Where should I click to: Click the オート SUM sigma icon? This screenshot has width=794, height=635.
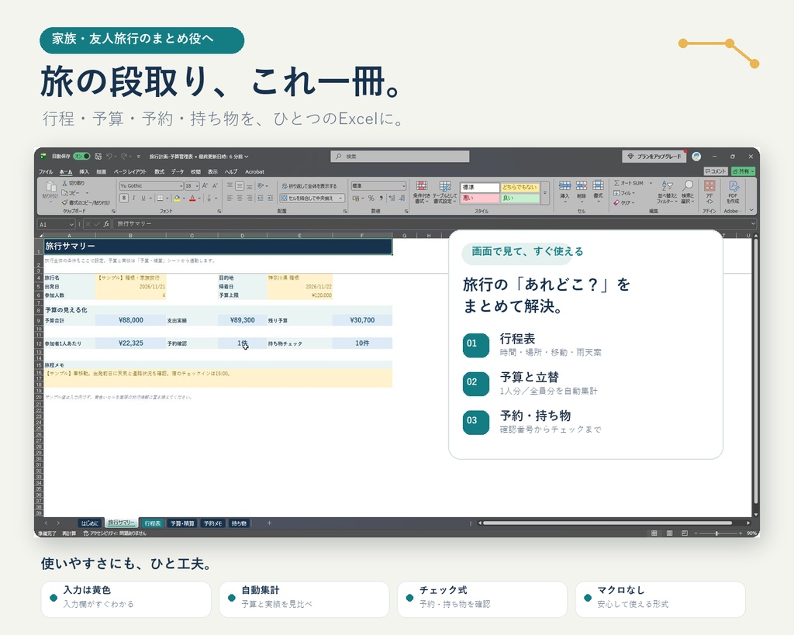[x=616, y=183]
